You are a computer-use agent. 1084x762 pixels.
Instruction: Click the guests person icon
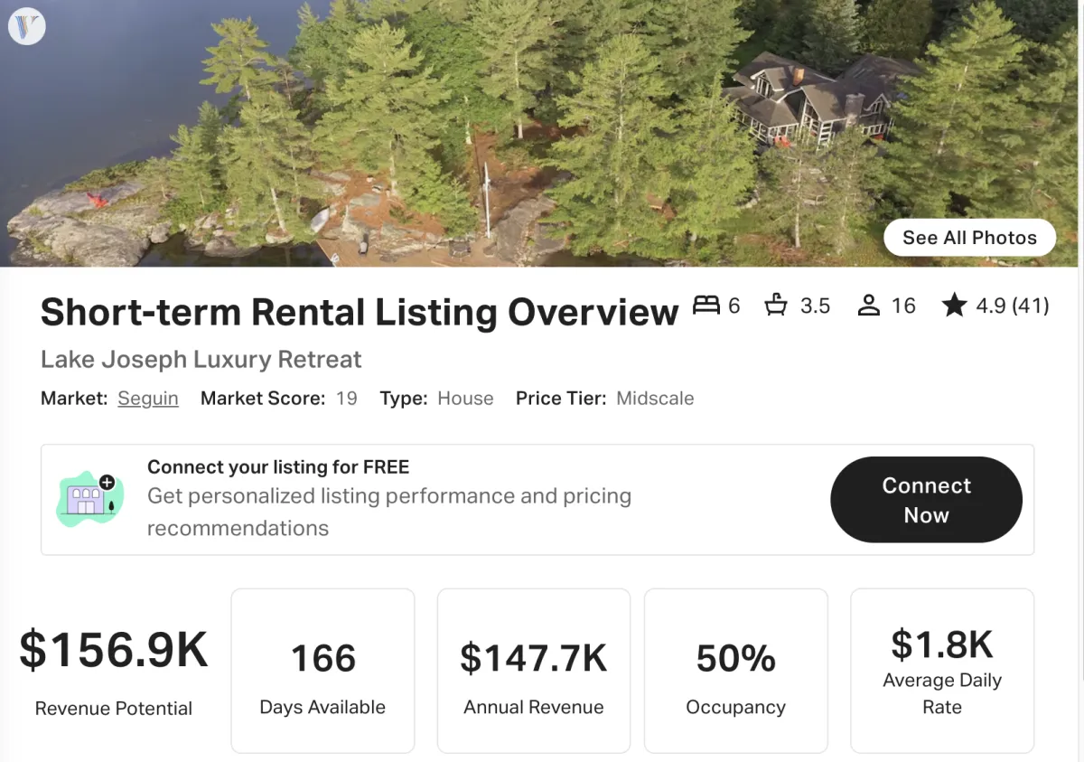coord(868,306)
